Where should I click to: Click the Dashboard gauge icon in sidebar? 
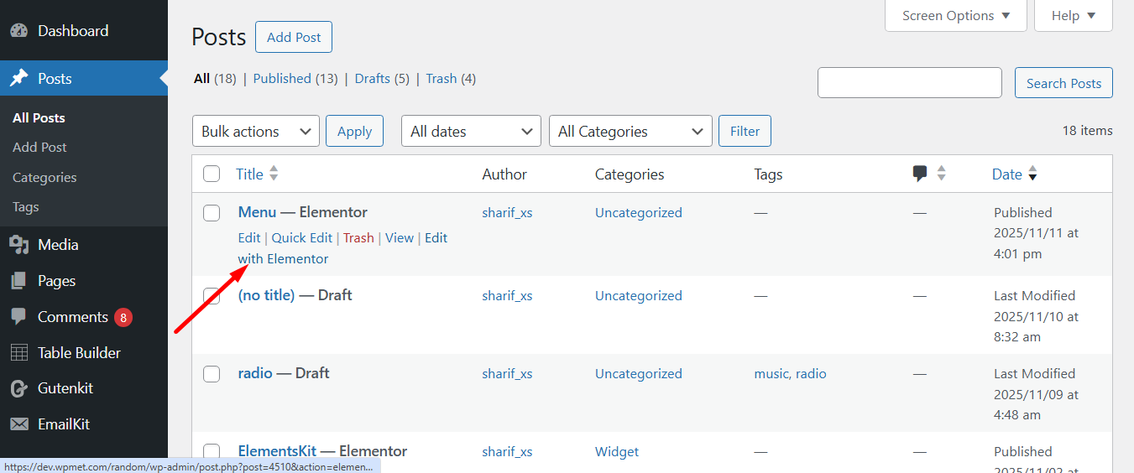[x=18, y=31]
